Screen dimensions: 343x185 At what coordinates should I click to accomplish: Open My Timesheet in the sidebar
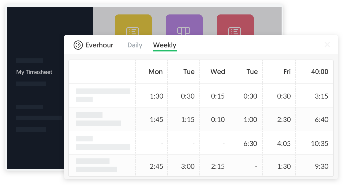point(34,72)
